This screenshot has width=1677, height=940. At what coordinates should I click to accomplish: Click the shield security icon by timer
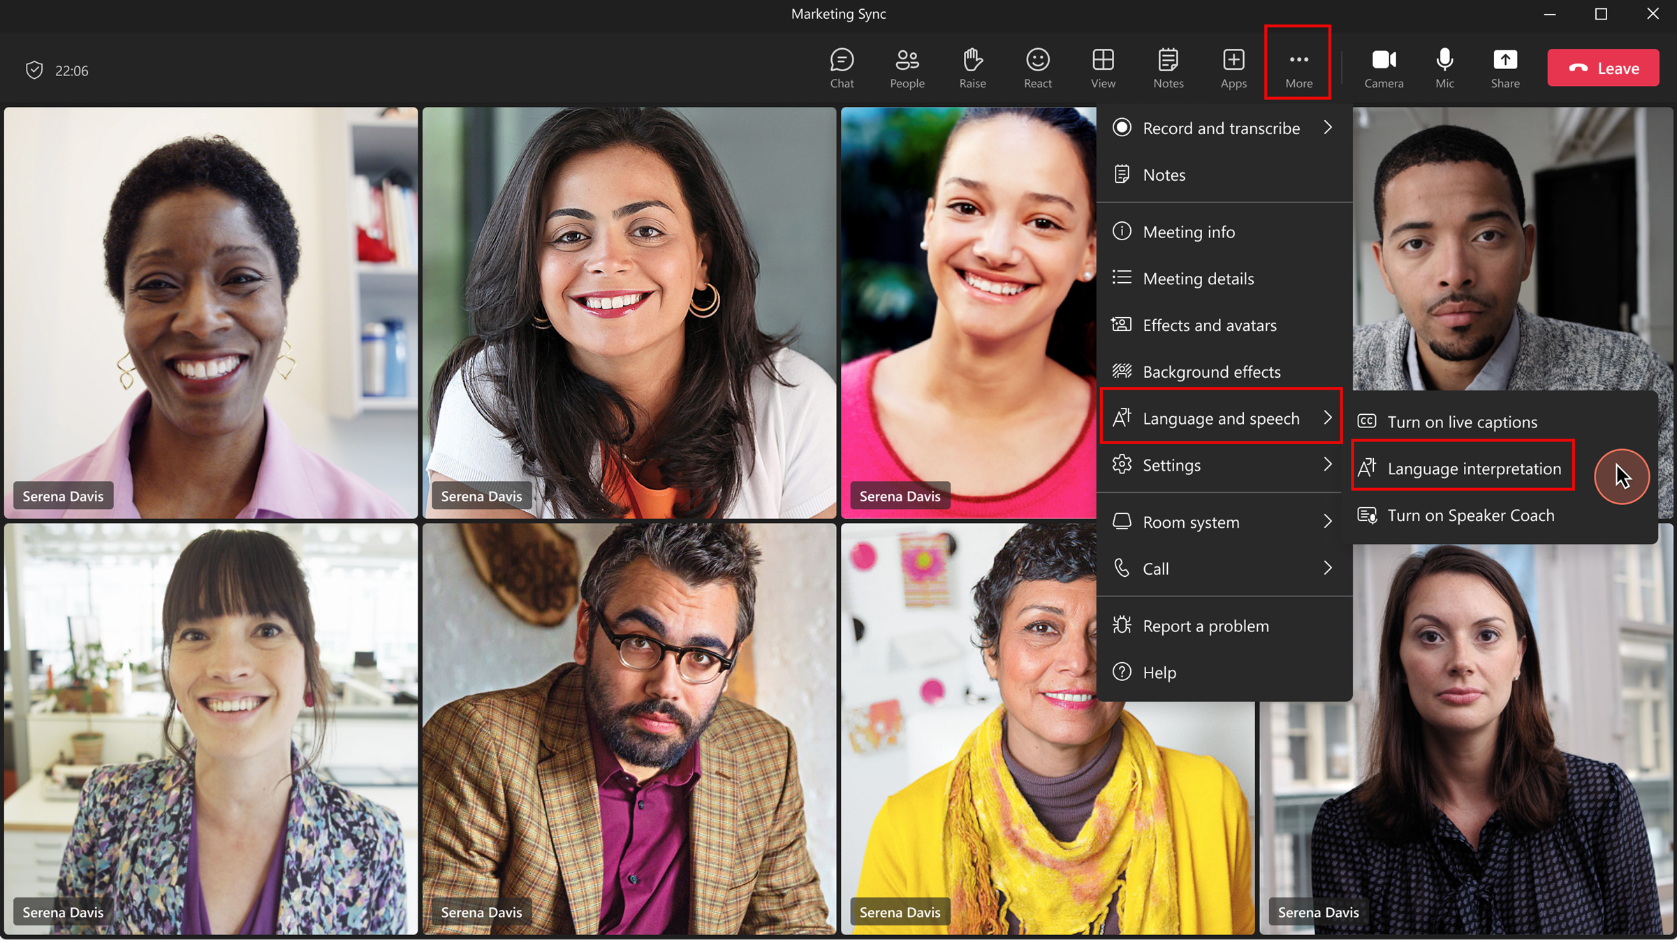34,70
